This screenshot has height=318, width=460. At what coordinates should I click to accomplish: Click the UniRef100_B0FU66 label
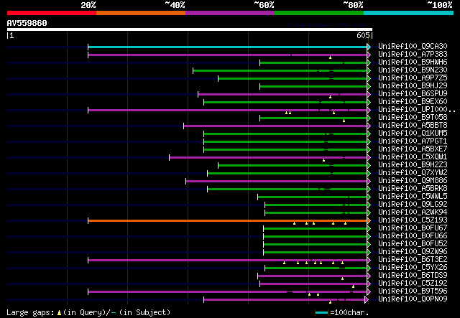tap(413, 236)
